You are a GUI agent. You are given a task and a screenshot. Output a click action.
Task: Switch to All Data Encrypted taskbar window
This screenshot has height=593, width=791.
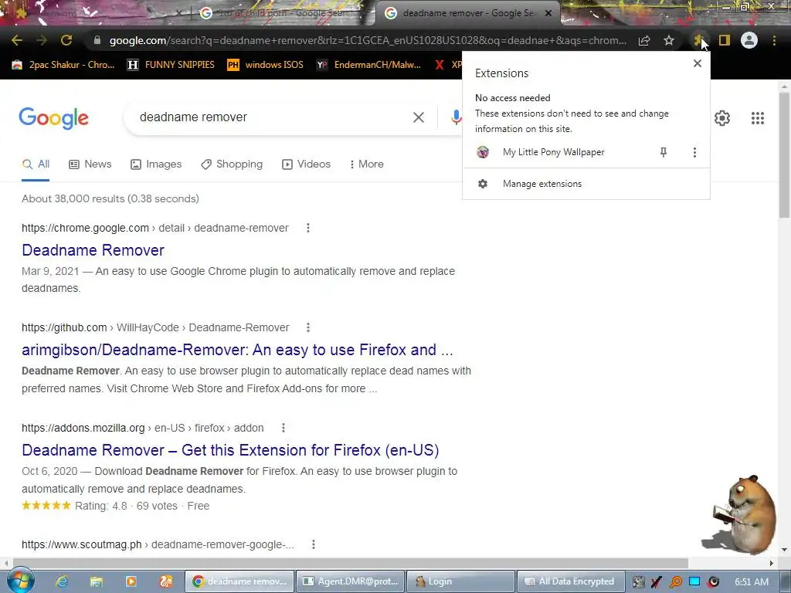click(571, 581)
